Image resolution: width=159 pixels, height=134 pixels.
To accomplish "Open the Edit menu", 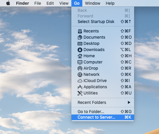I will click(x=50, y=3).
